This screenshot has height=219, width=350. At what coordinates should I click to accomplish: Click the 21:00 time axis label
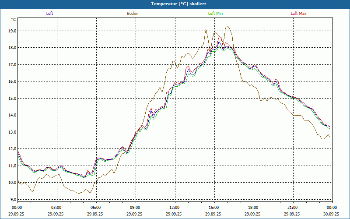[293, 208]
